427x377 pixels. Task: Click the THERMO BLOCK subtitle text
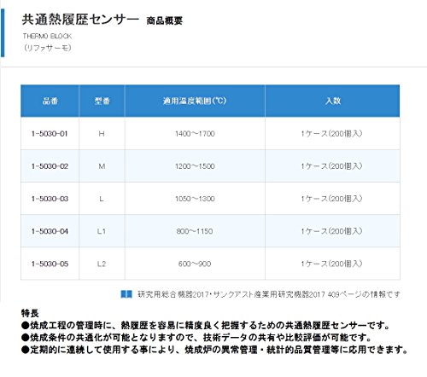[47, 36]
